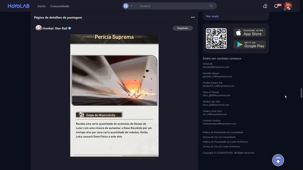Click the hoyolab@hoyoverse.com email
This screenshot has height=170, width=303.
(216, 67)
